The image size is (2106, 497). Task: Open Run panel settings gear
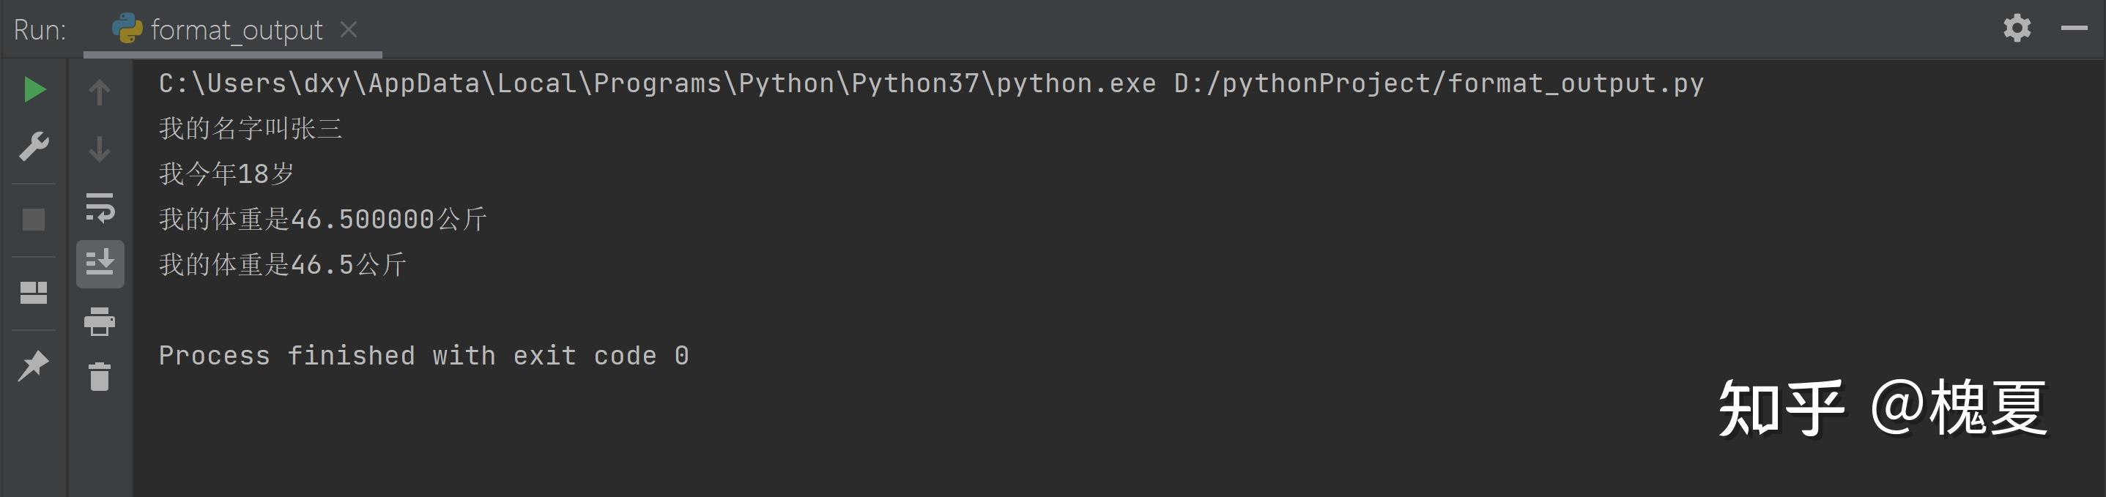(2017, 28)
